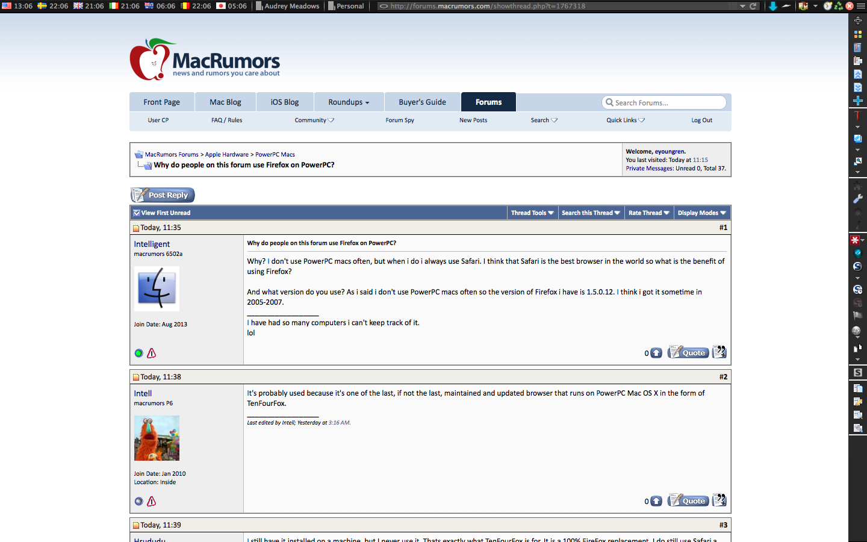Open the Buyer's Guide tab

[422, 102]
